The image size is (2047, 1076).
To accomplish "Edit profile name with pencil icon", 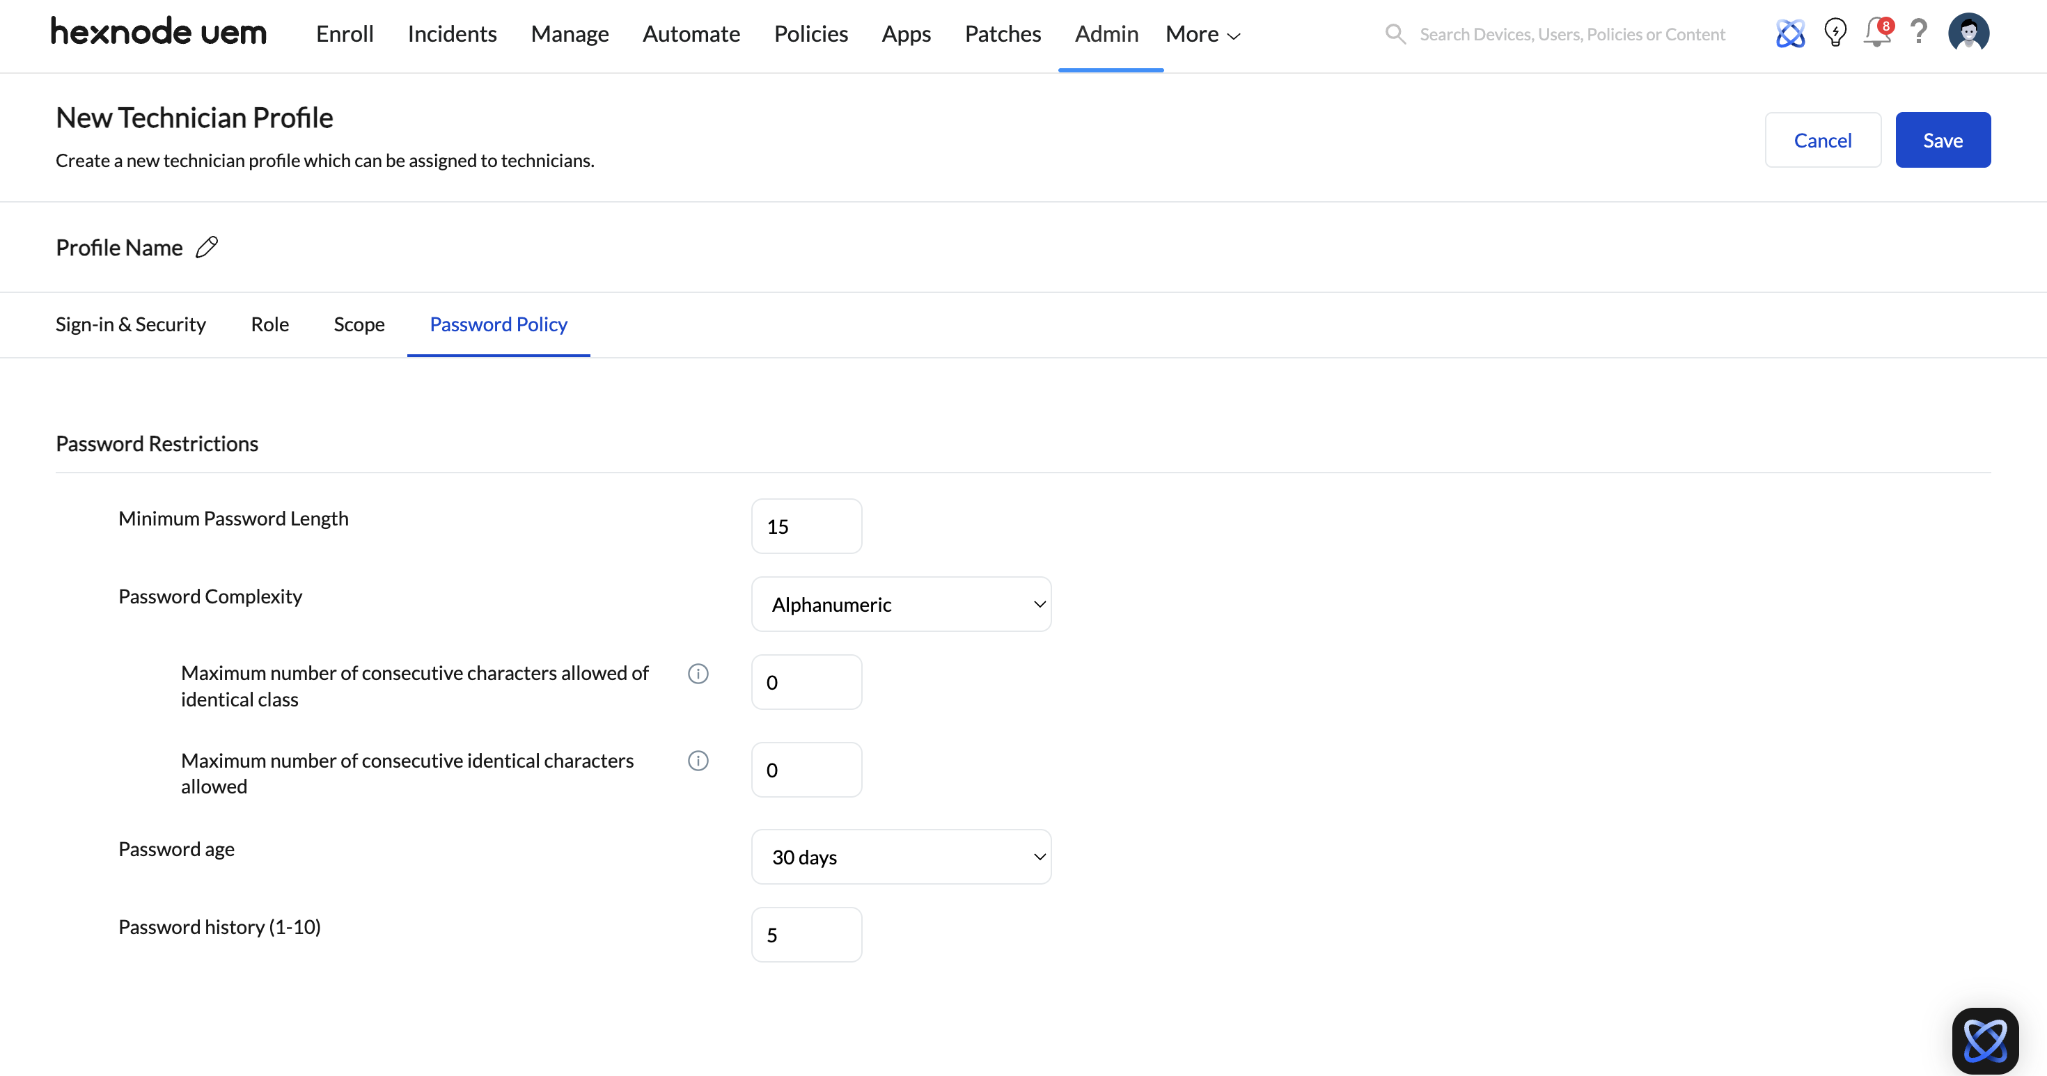I will (x=207, y=247).
